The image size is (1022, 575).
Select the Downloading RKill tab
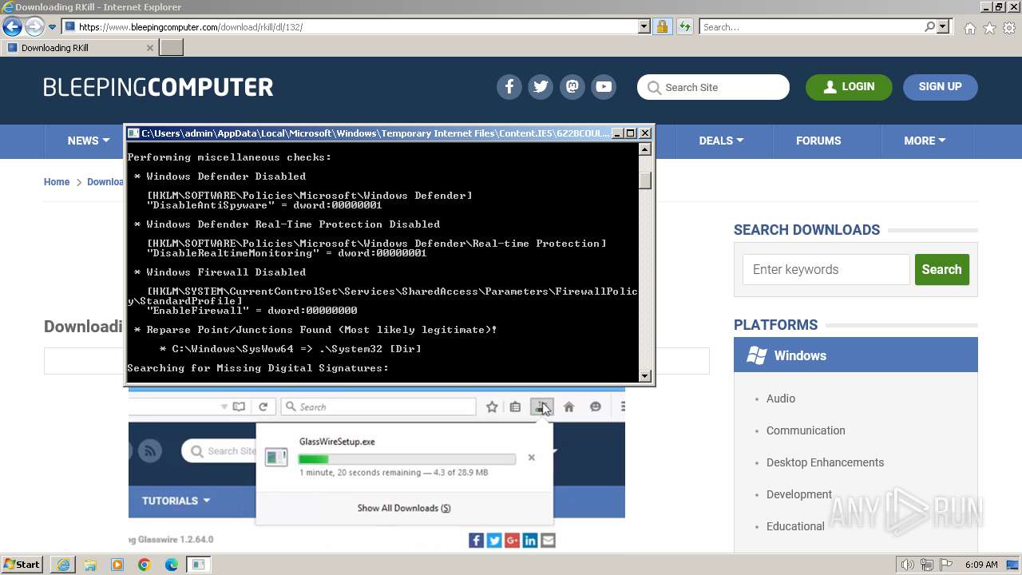click(78, 48)
